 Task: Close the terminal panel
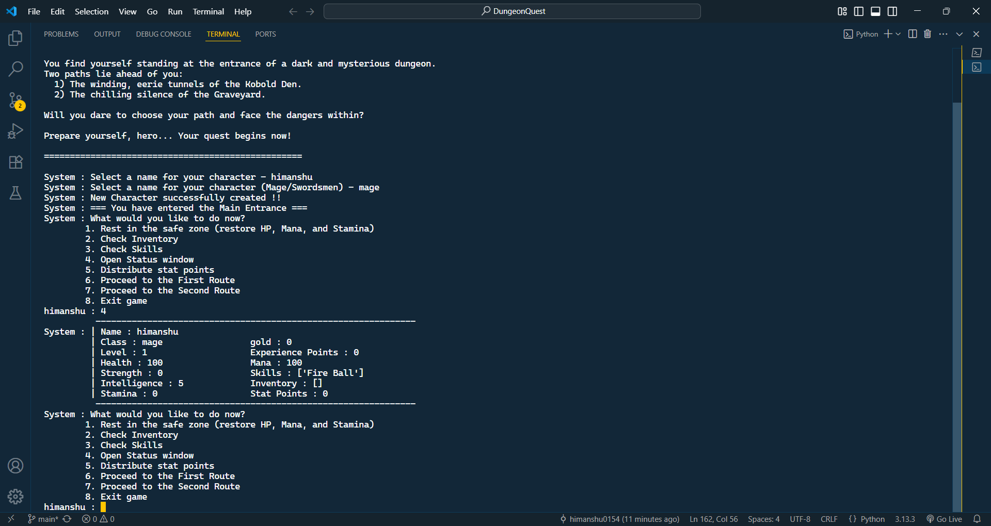(976, 34)
